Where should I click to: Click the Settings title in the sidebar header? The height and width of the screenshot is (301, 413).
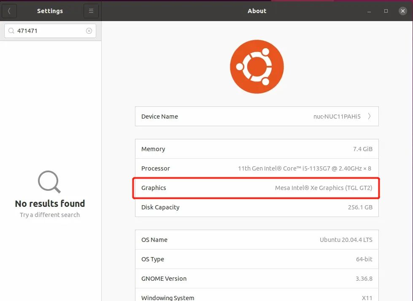click(50, 11)
